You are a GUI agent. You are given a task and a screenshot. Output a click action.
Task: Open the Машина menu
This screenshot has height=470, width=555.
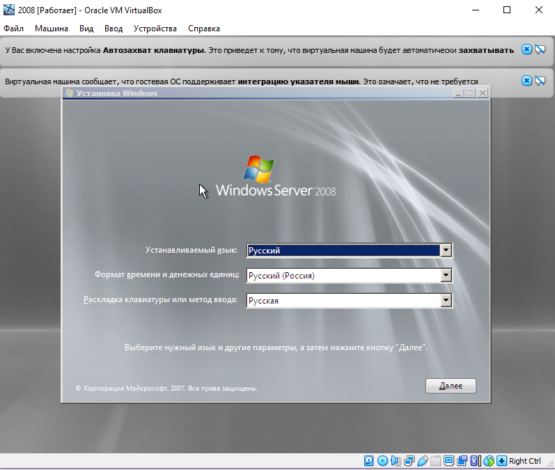52,29
